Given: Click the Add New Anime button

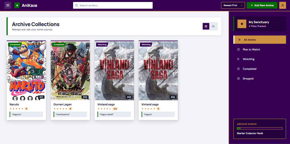Looking at the screenshot, I should [x=262, y=5].
